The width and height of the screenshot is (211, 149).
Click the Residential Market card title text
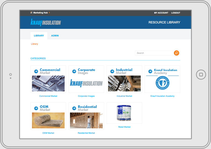pyautogui.click(x=87, y=108)
